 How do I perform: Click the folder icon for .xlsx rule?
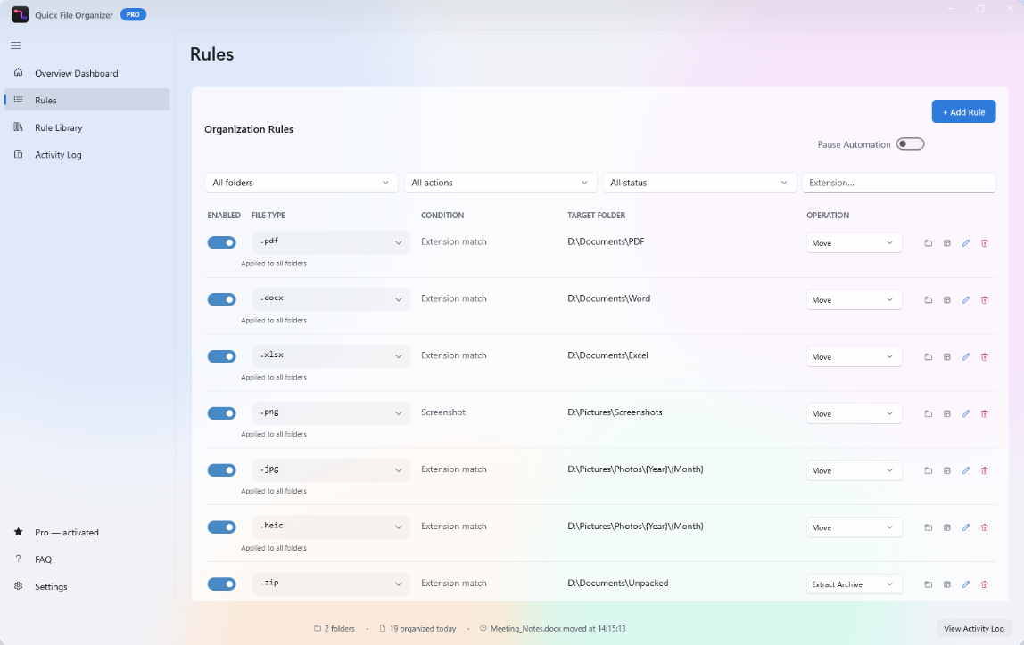(928, 356)
